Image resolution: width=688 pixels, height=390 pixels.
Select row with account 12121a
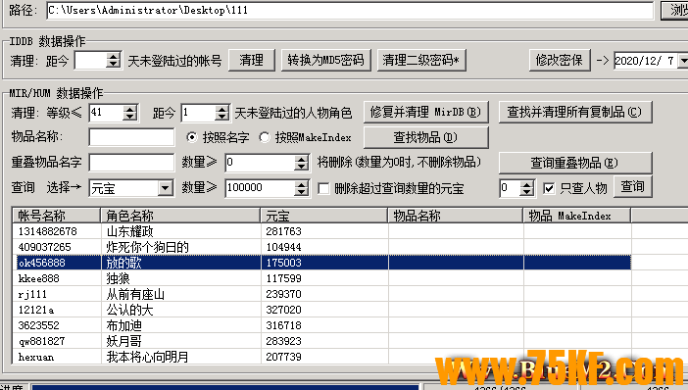322,310
